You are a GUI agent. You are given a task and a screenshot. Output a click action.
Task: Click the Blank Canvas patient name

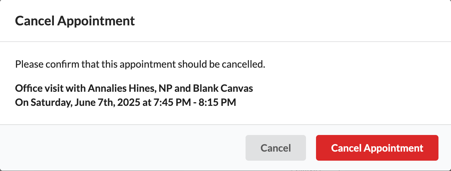coord(223,88)
